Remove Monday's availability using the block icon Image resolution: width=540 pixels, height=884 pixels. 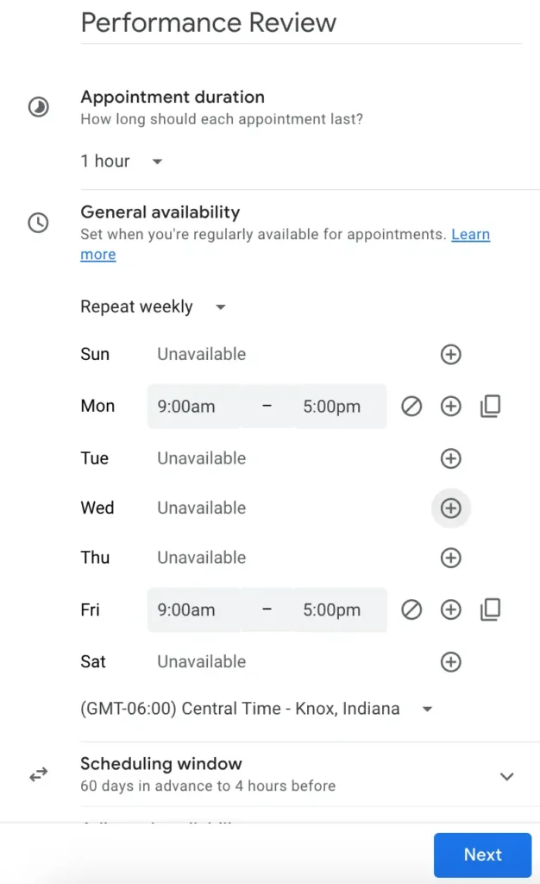coord(411,406)
